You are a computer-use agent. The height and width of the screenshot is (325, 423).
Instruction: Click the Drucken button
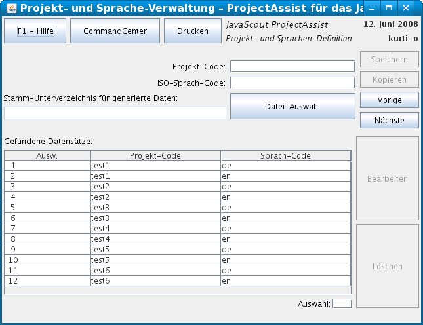(193, 31)
